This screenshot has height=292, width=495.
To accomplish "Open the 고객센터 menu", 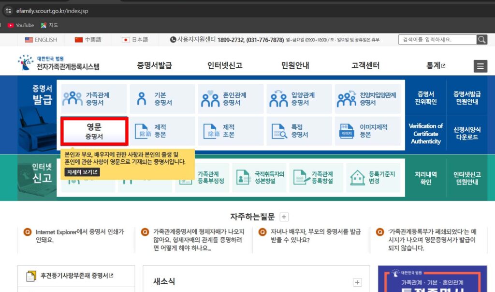I will (x=365, y=65).
